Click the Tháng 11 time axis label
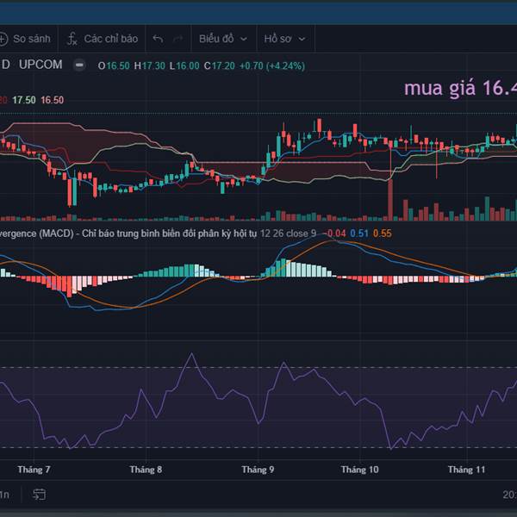517x517 pixels. point(466,470)
